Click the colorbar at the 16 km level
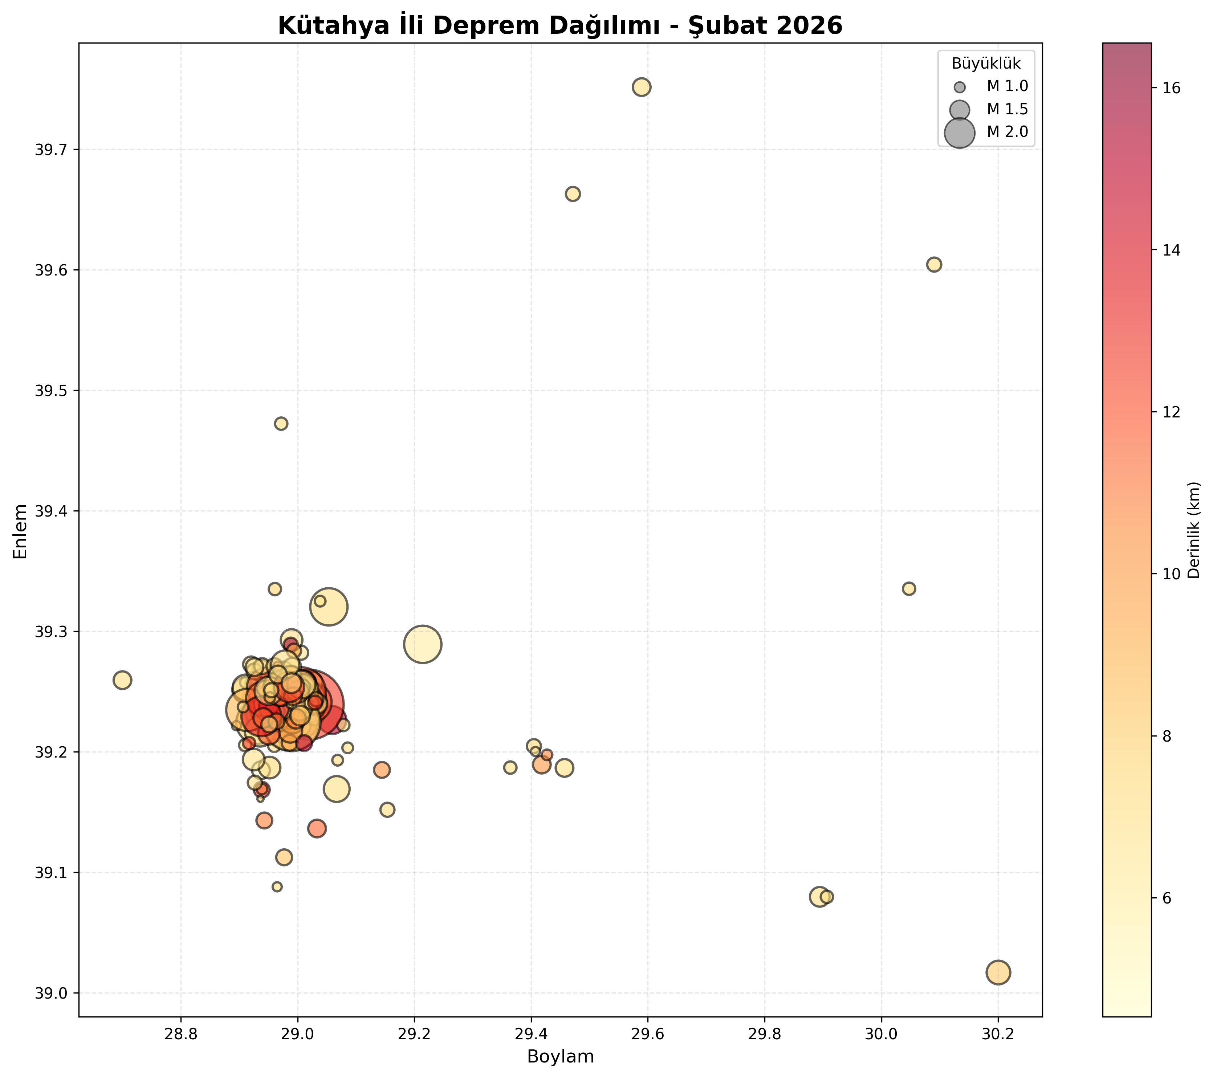The image size is (1213, 1077). click(1127, 88)
